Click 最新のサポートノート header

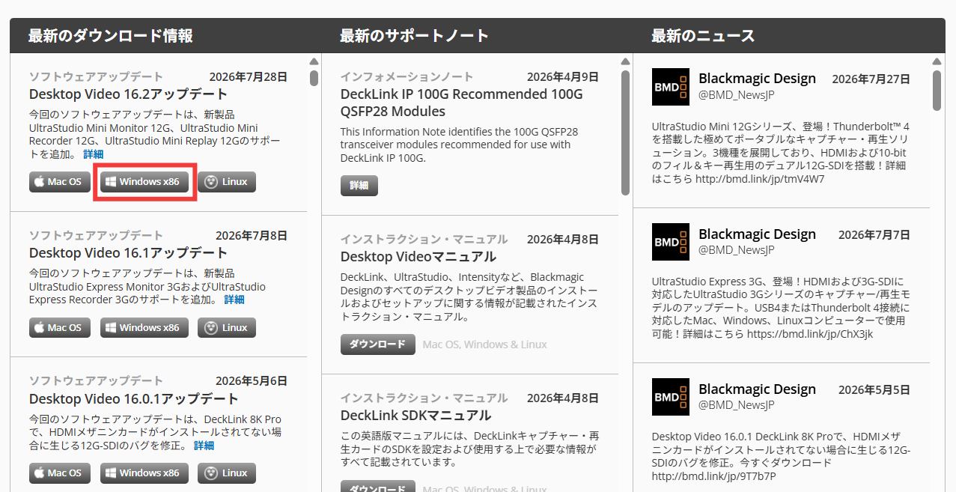point(414,36)
